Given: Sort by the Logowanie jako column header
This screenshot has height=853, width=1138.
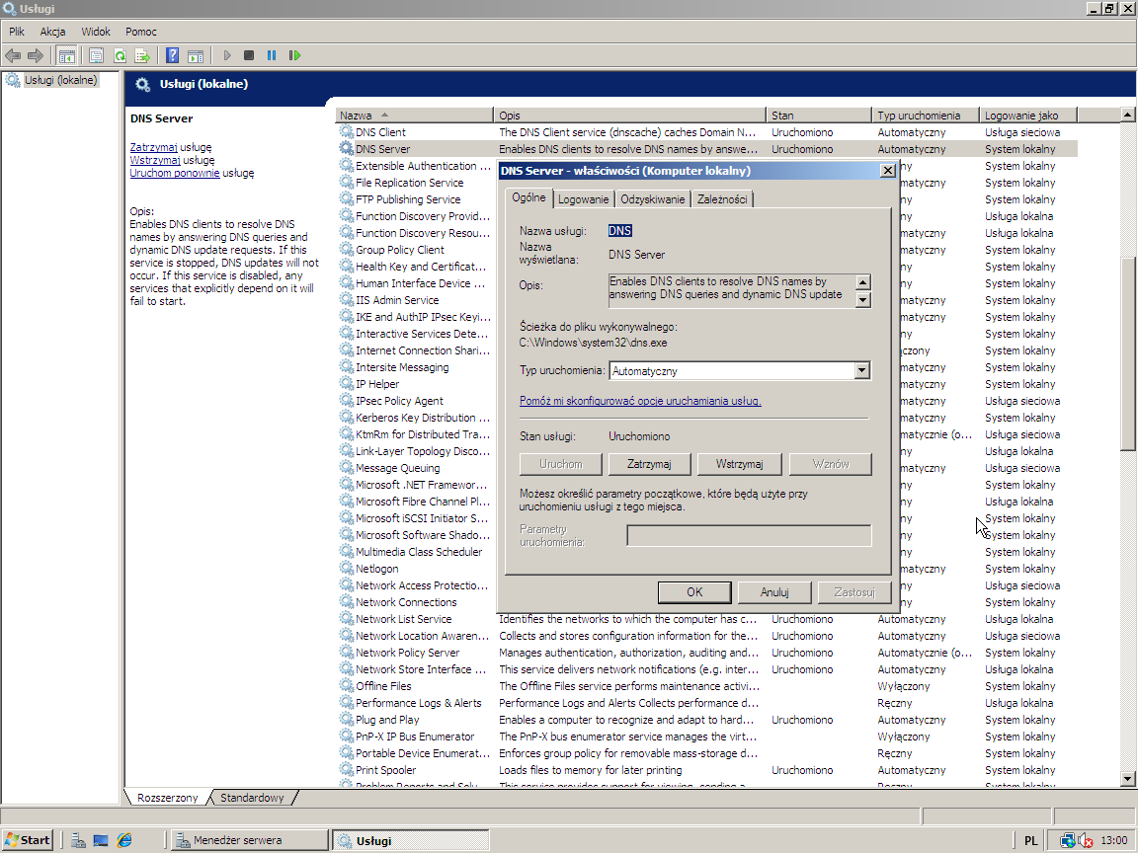Looking at the screenshot, I should 1028,116.
